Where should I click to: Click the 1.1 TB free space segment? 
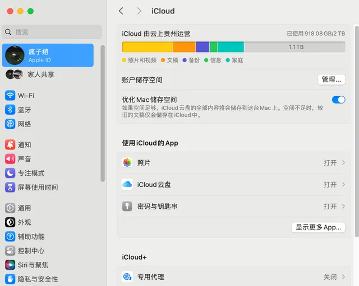[294, 47]
